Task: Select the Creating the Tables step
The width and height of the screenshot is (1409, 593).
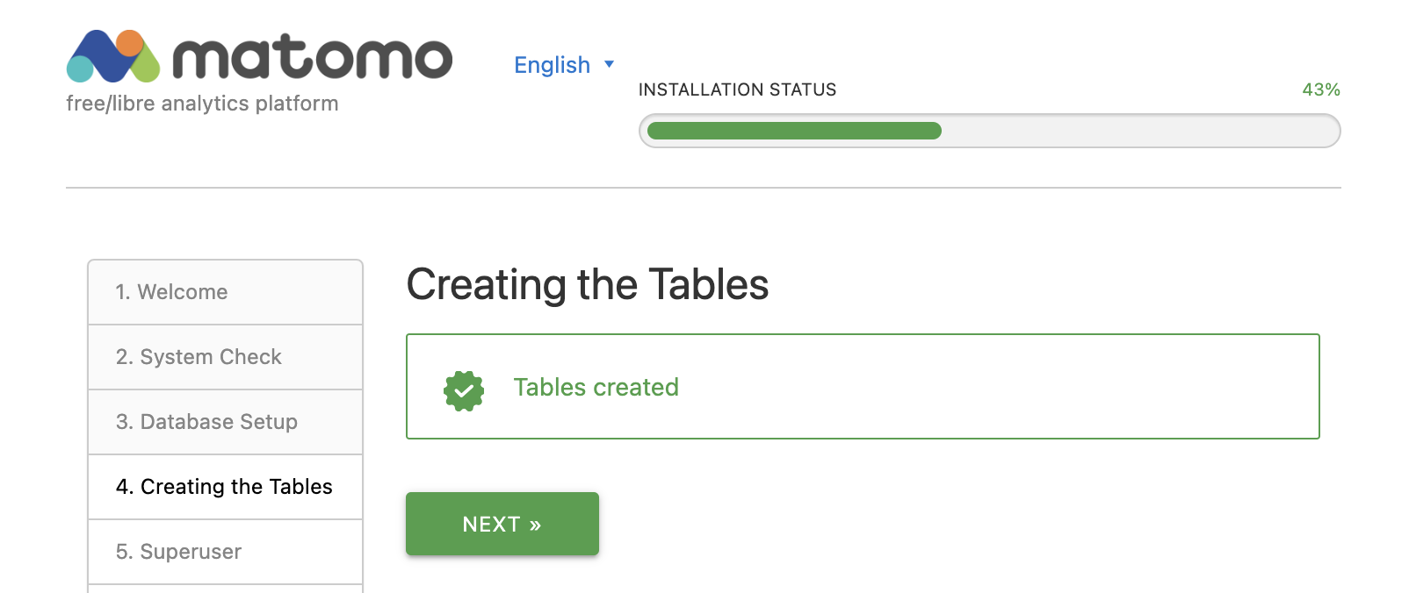Action: [224, 487]
